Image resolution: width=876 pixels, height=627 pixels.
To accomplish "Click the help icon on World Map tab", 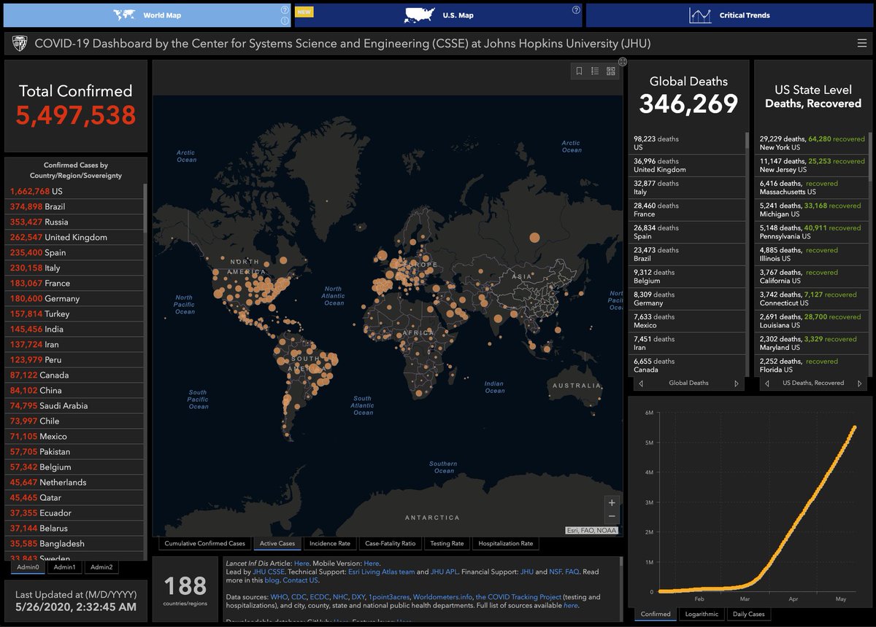I will (x=285, y=10).
